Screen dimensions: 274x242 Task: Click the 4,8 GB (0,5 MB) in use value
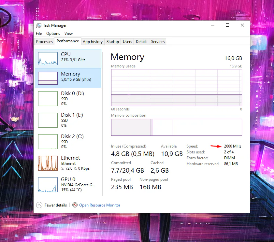click(133, 154)
